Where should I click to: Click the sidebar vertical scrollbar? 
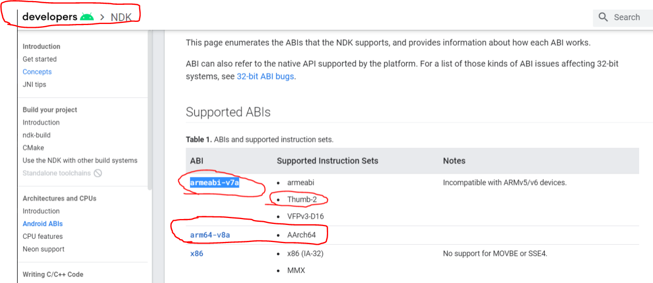[x=150, y=107]
